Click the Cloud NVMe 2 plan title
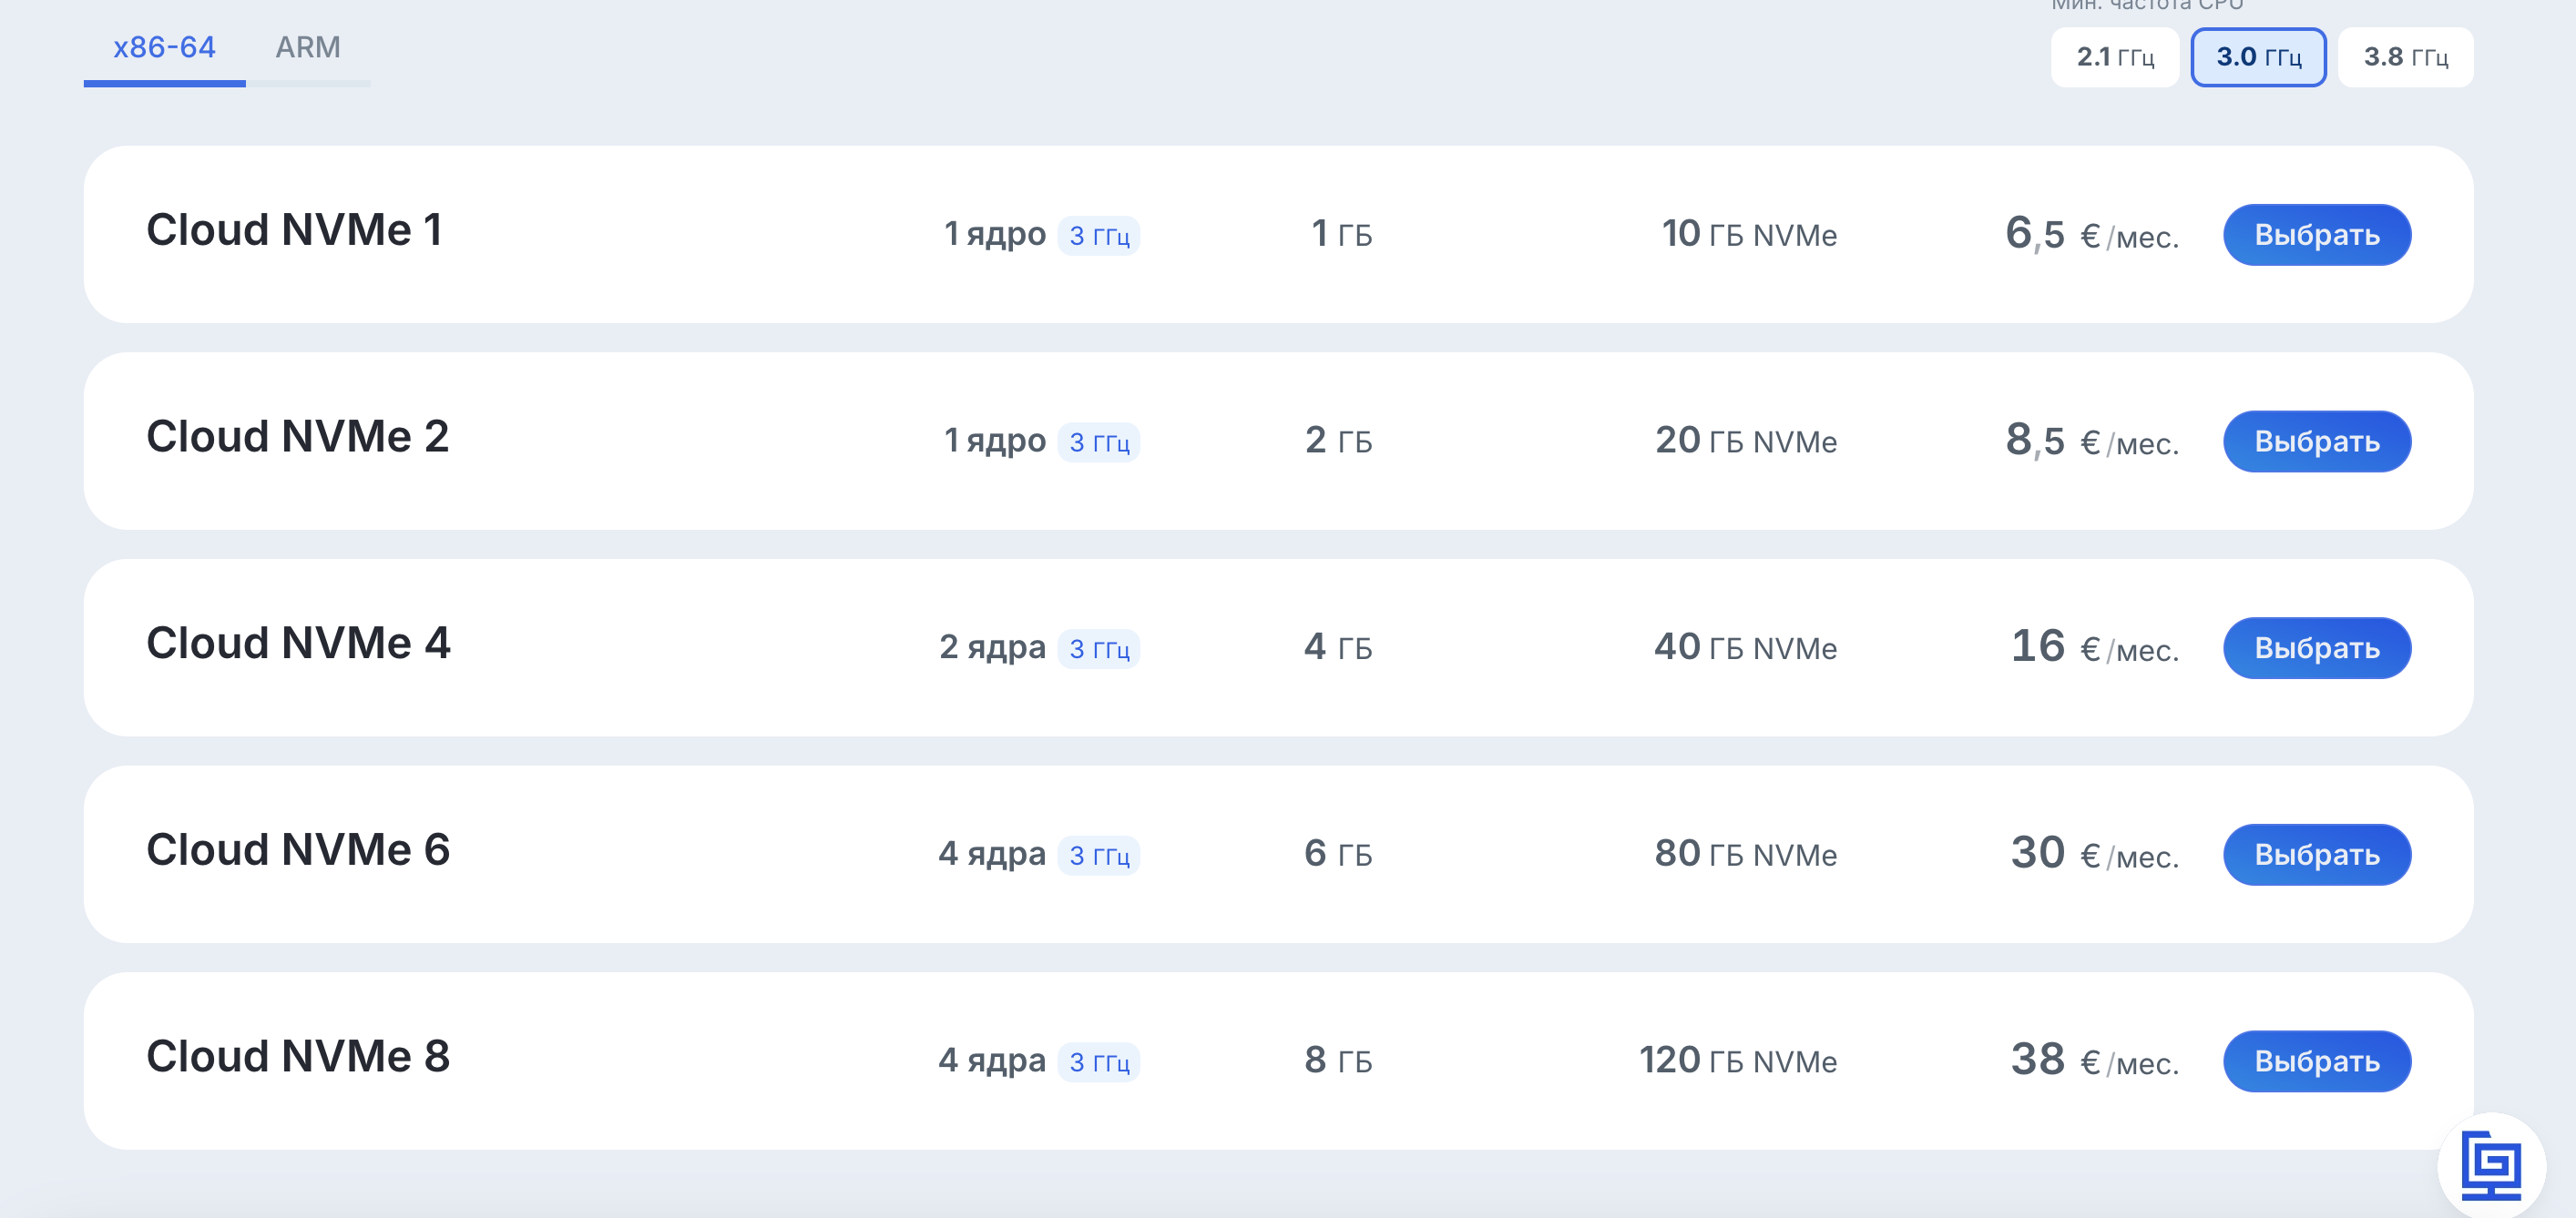The width and height of the screenshot is (2576, 1218). [x=297, y=437]
